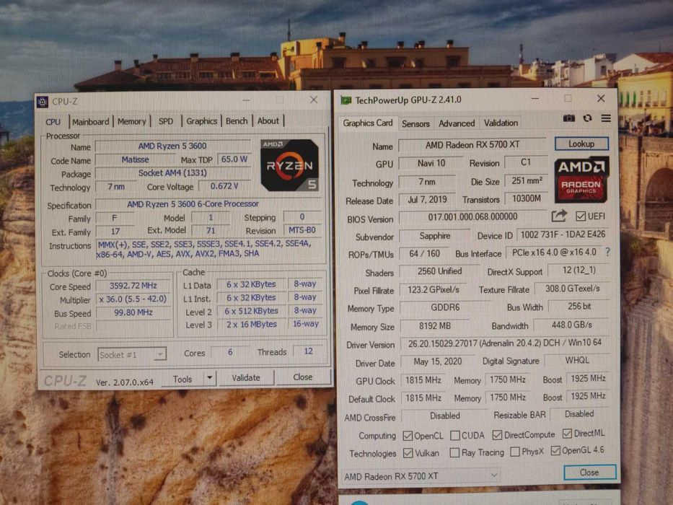Open the Validation tab in GPU-Z

(501, 123)
